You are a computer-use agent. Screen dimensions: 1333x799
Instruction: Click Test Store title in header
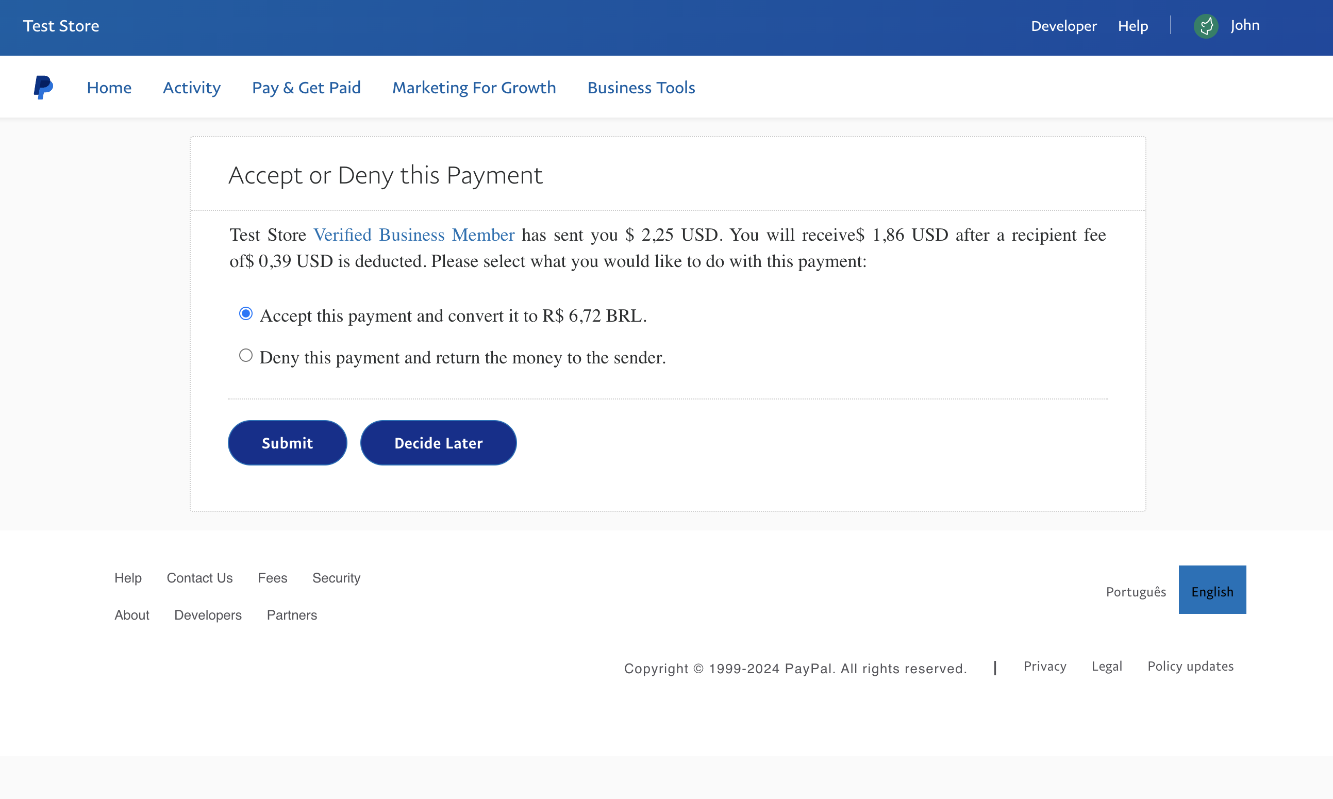pos(61,26)
